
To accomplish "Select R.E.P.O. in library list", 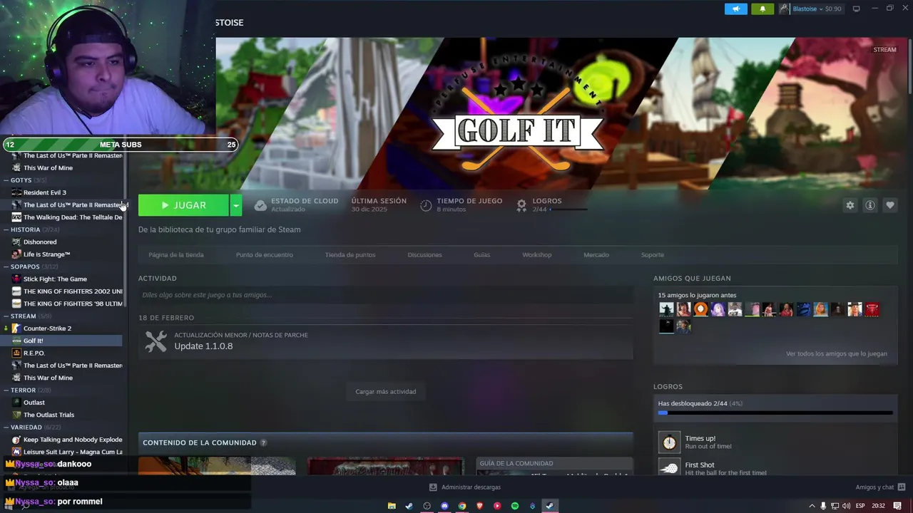I will (x=34, y=353).
